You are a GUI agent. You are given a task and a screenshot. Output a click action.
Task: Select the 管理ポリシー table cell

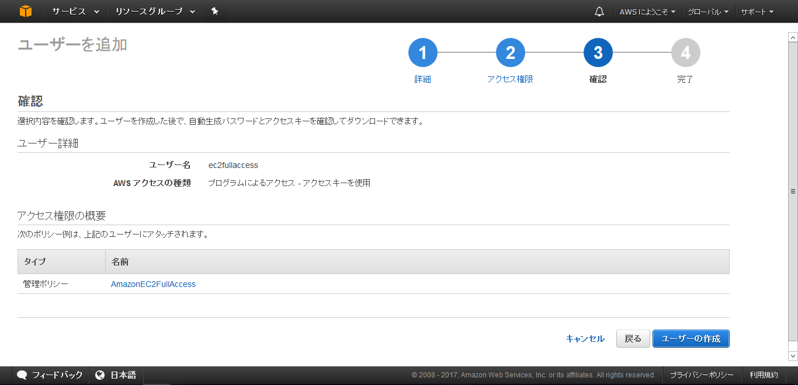point(46,284)
